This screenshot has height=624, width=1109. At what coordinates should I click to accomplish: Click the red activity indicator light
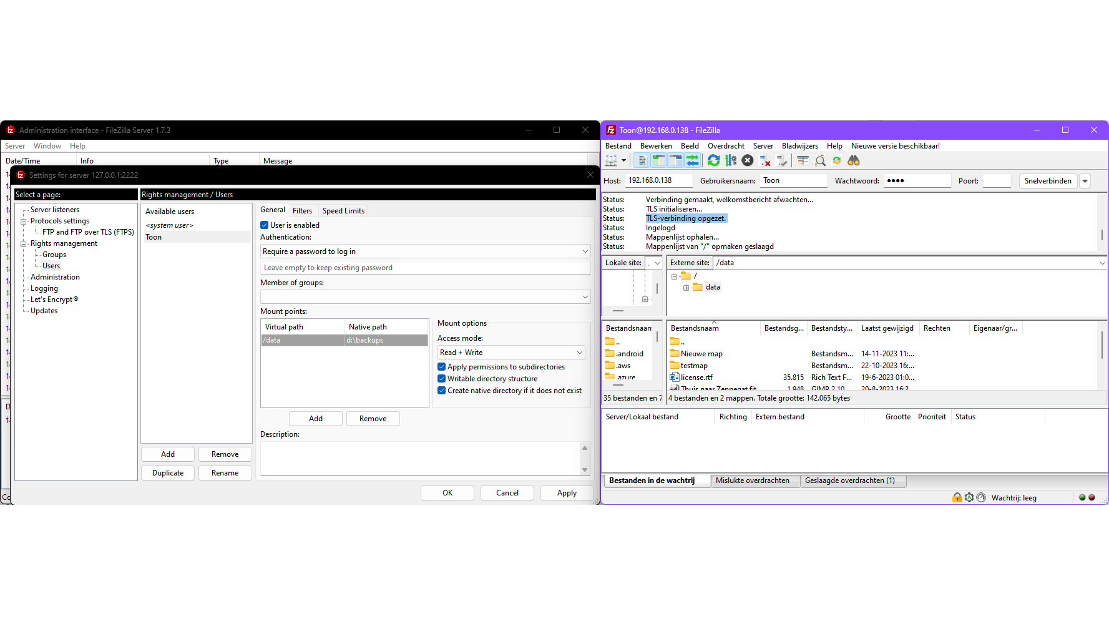point(1092,497)
